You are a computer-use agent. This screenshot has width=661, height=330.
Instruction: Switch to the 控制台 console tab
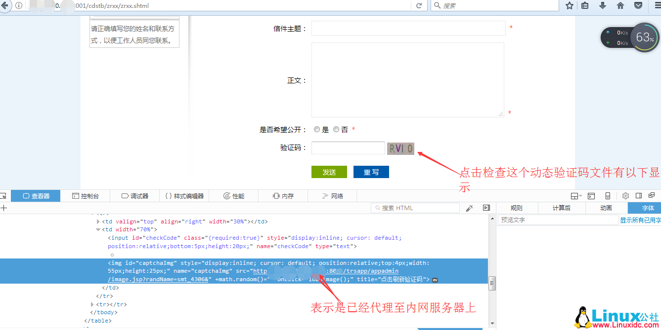86,196
